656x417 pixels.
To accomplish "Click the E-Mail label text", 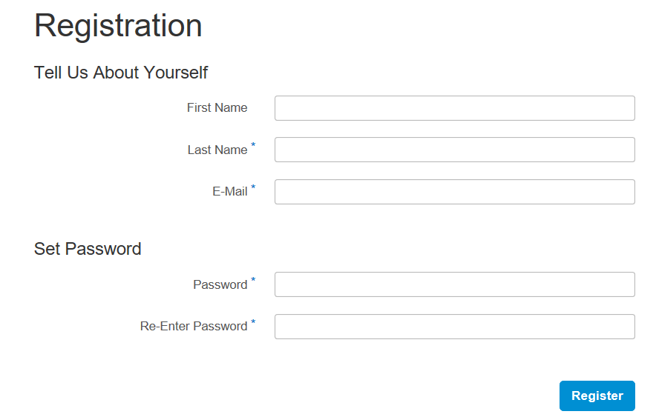I will [x=229, y=192].
